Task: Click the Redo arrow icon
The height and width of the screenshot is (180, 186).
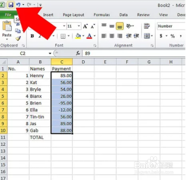Action: point(29,5)
